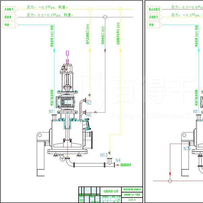Click the first green tag box top-left
Image resolution: width=203 pixels, height=203 pixels.
[x=9, y=9]
